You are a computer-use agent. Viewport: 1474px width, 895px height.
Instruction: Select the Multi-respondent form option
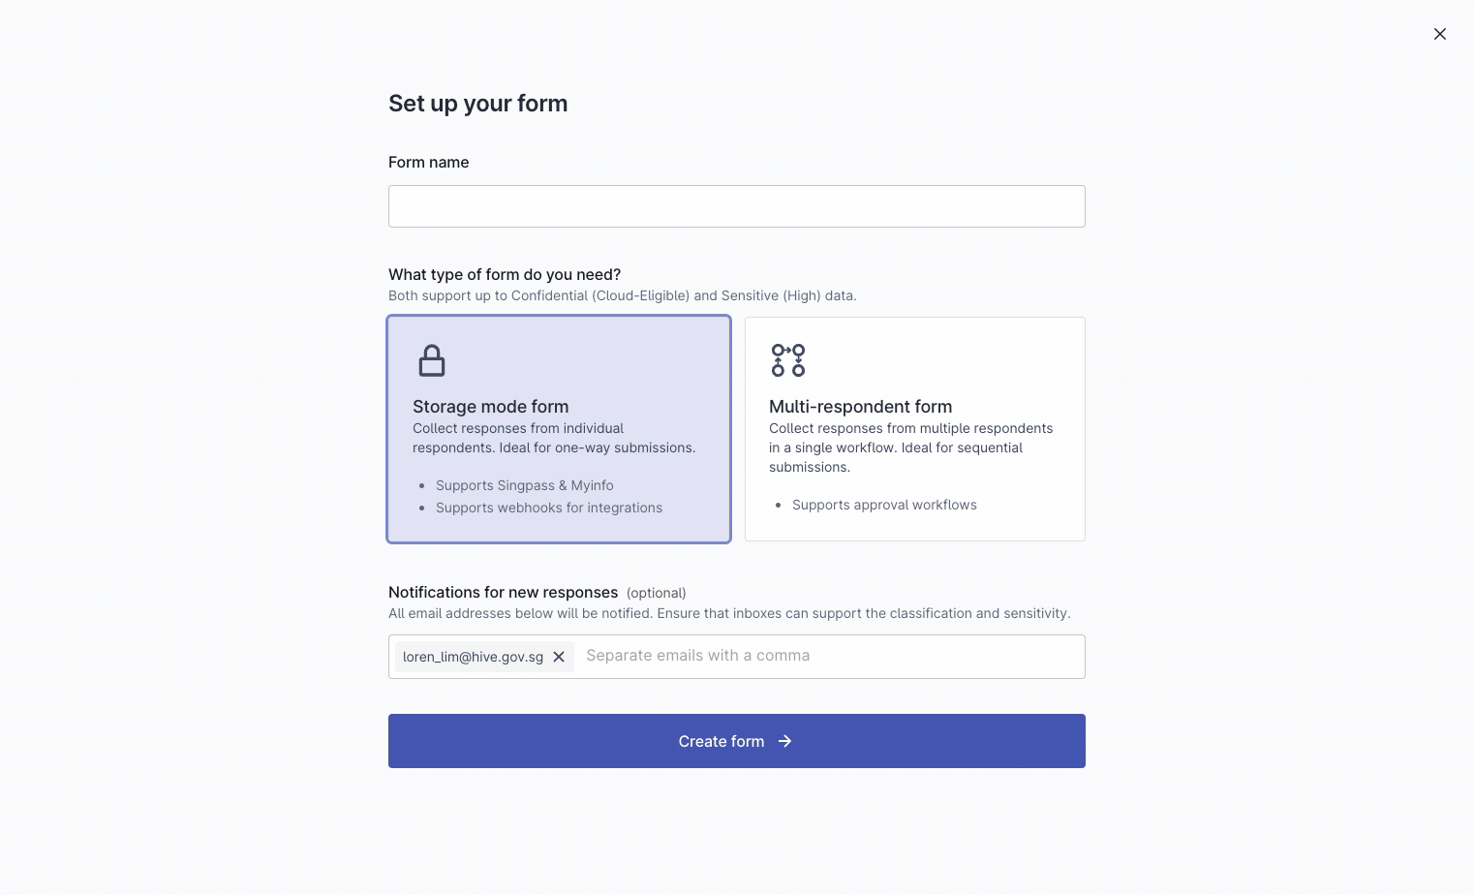(915, 429)
